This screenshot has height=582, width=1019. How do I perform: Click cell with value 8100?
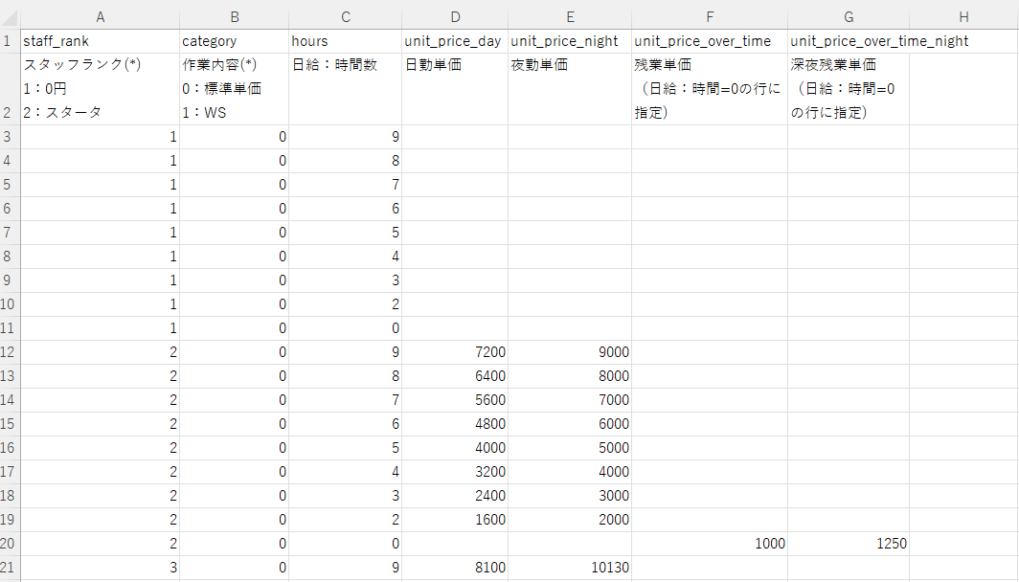[x=455, y=567]
